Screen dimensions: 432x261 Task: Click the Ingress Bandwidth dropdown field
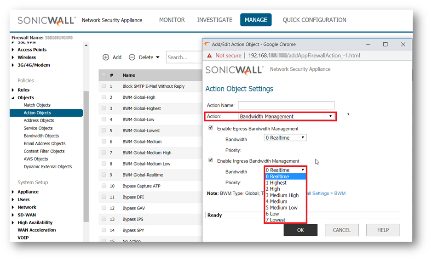point(285,170)
